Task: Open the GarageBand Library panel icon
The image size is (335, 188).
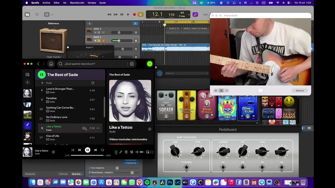Action: click(x=27, y=15)
